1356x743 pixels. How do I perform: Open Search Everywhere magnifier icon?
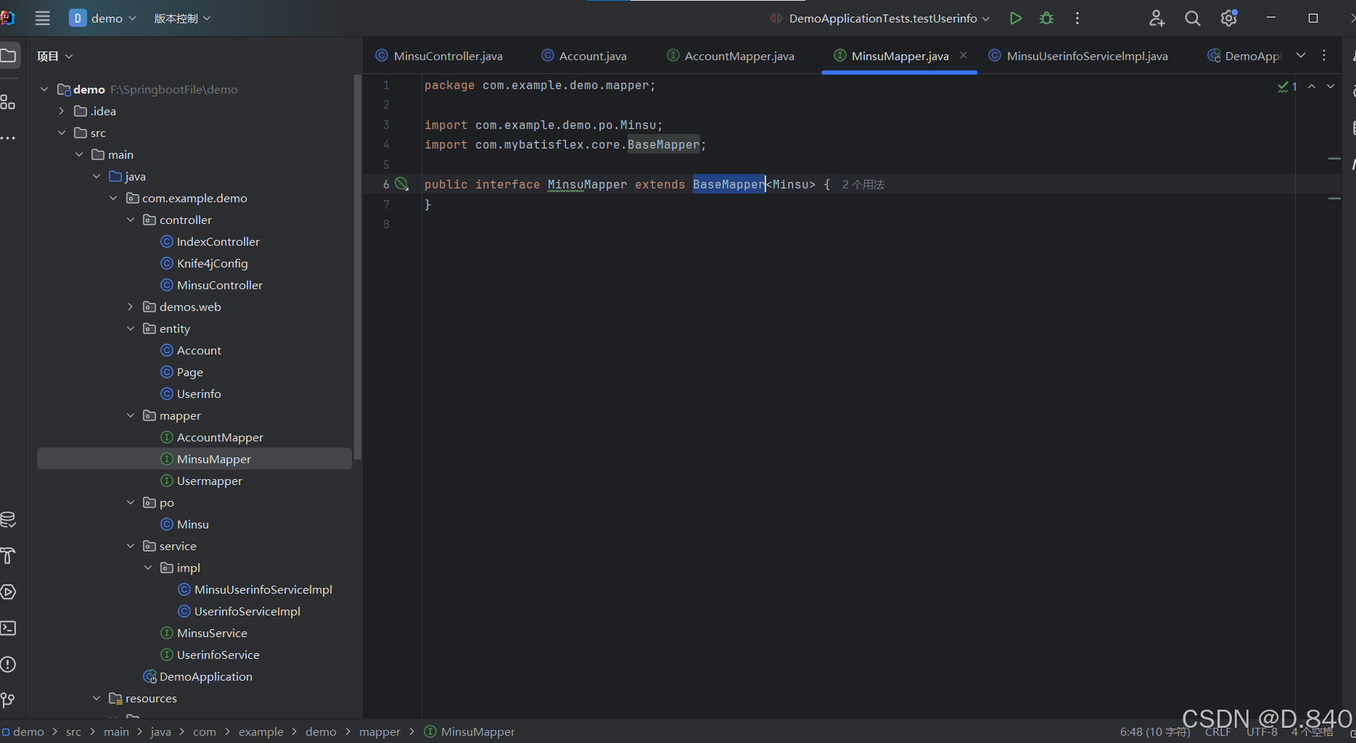pyautogui.click(x=1192, y=18)
